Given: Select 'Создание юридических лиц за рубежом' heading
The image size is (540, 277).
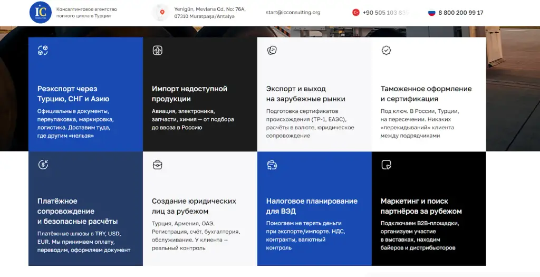Looking at the screenshot, I should click(194, 206).
